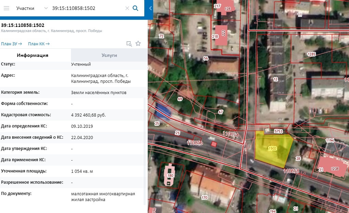Click parcel label 5753 on map

278,131
